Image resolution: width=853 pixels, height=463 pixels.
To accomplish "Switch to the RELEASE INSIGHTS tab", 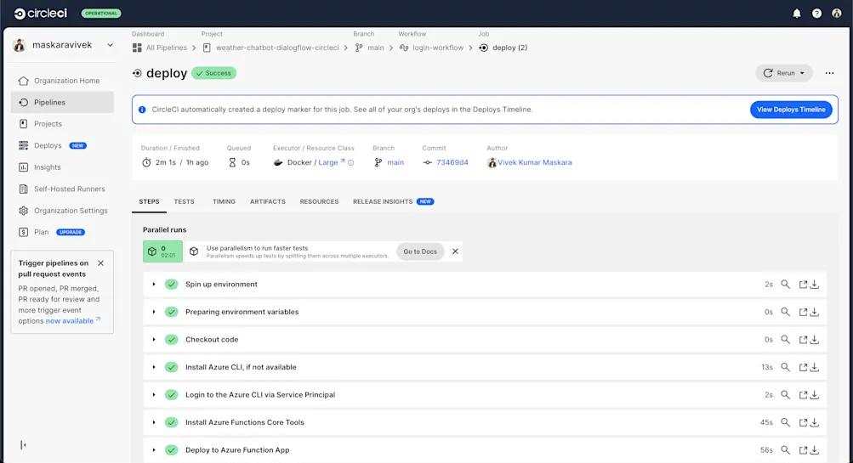I will (393, 201).
